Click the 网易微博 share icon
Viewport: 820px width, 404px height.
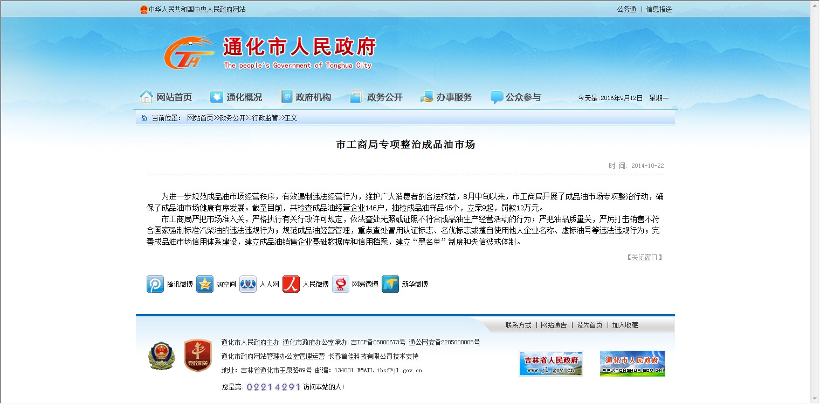(x=341, y=284)
